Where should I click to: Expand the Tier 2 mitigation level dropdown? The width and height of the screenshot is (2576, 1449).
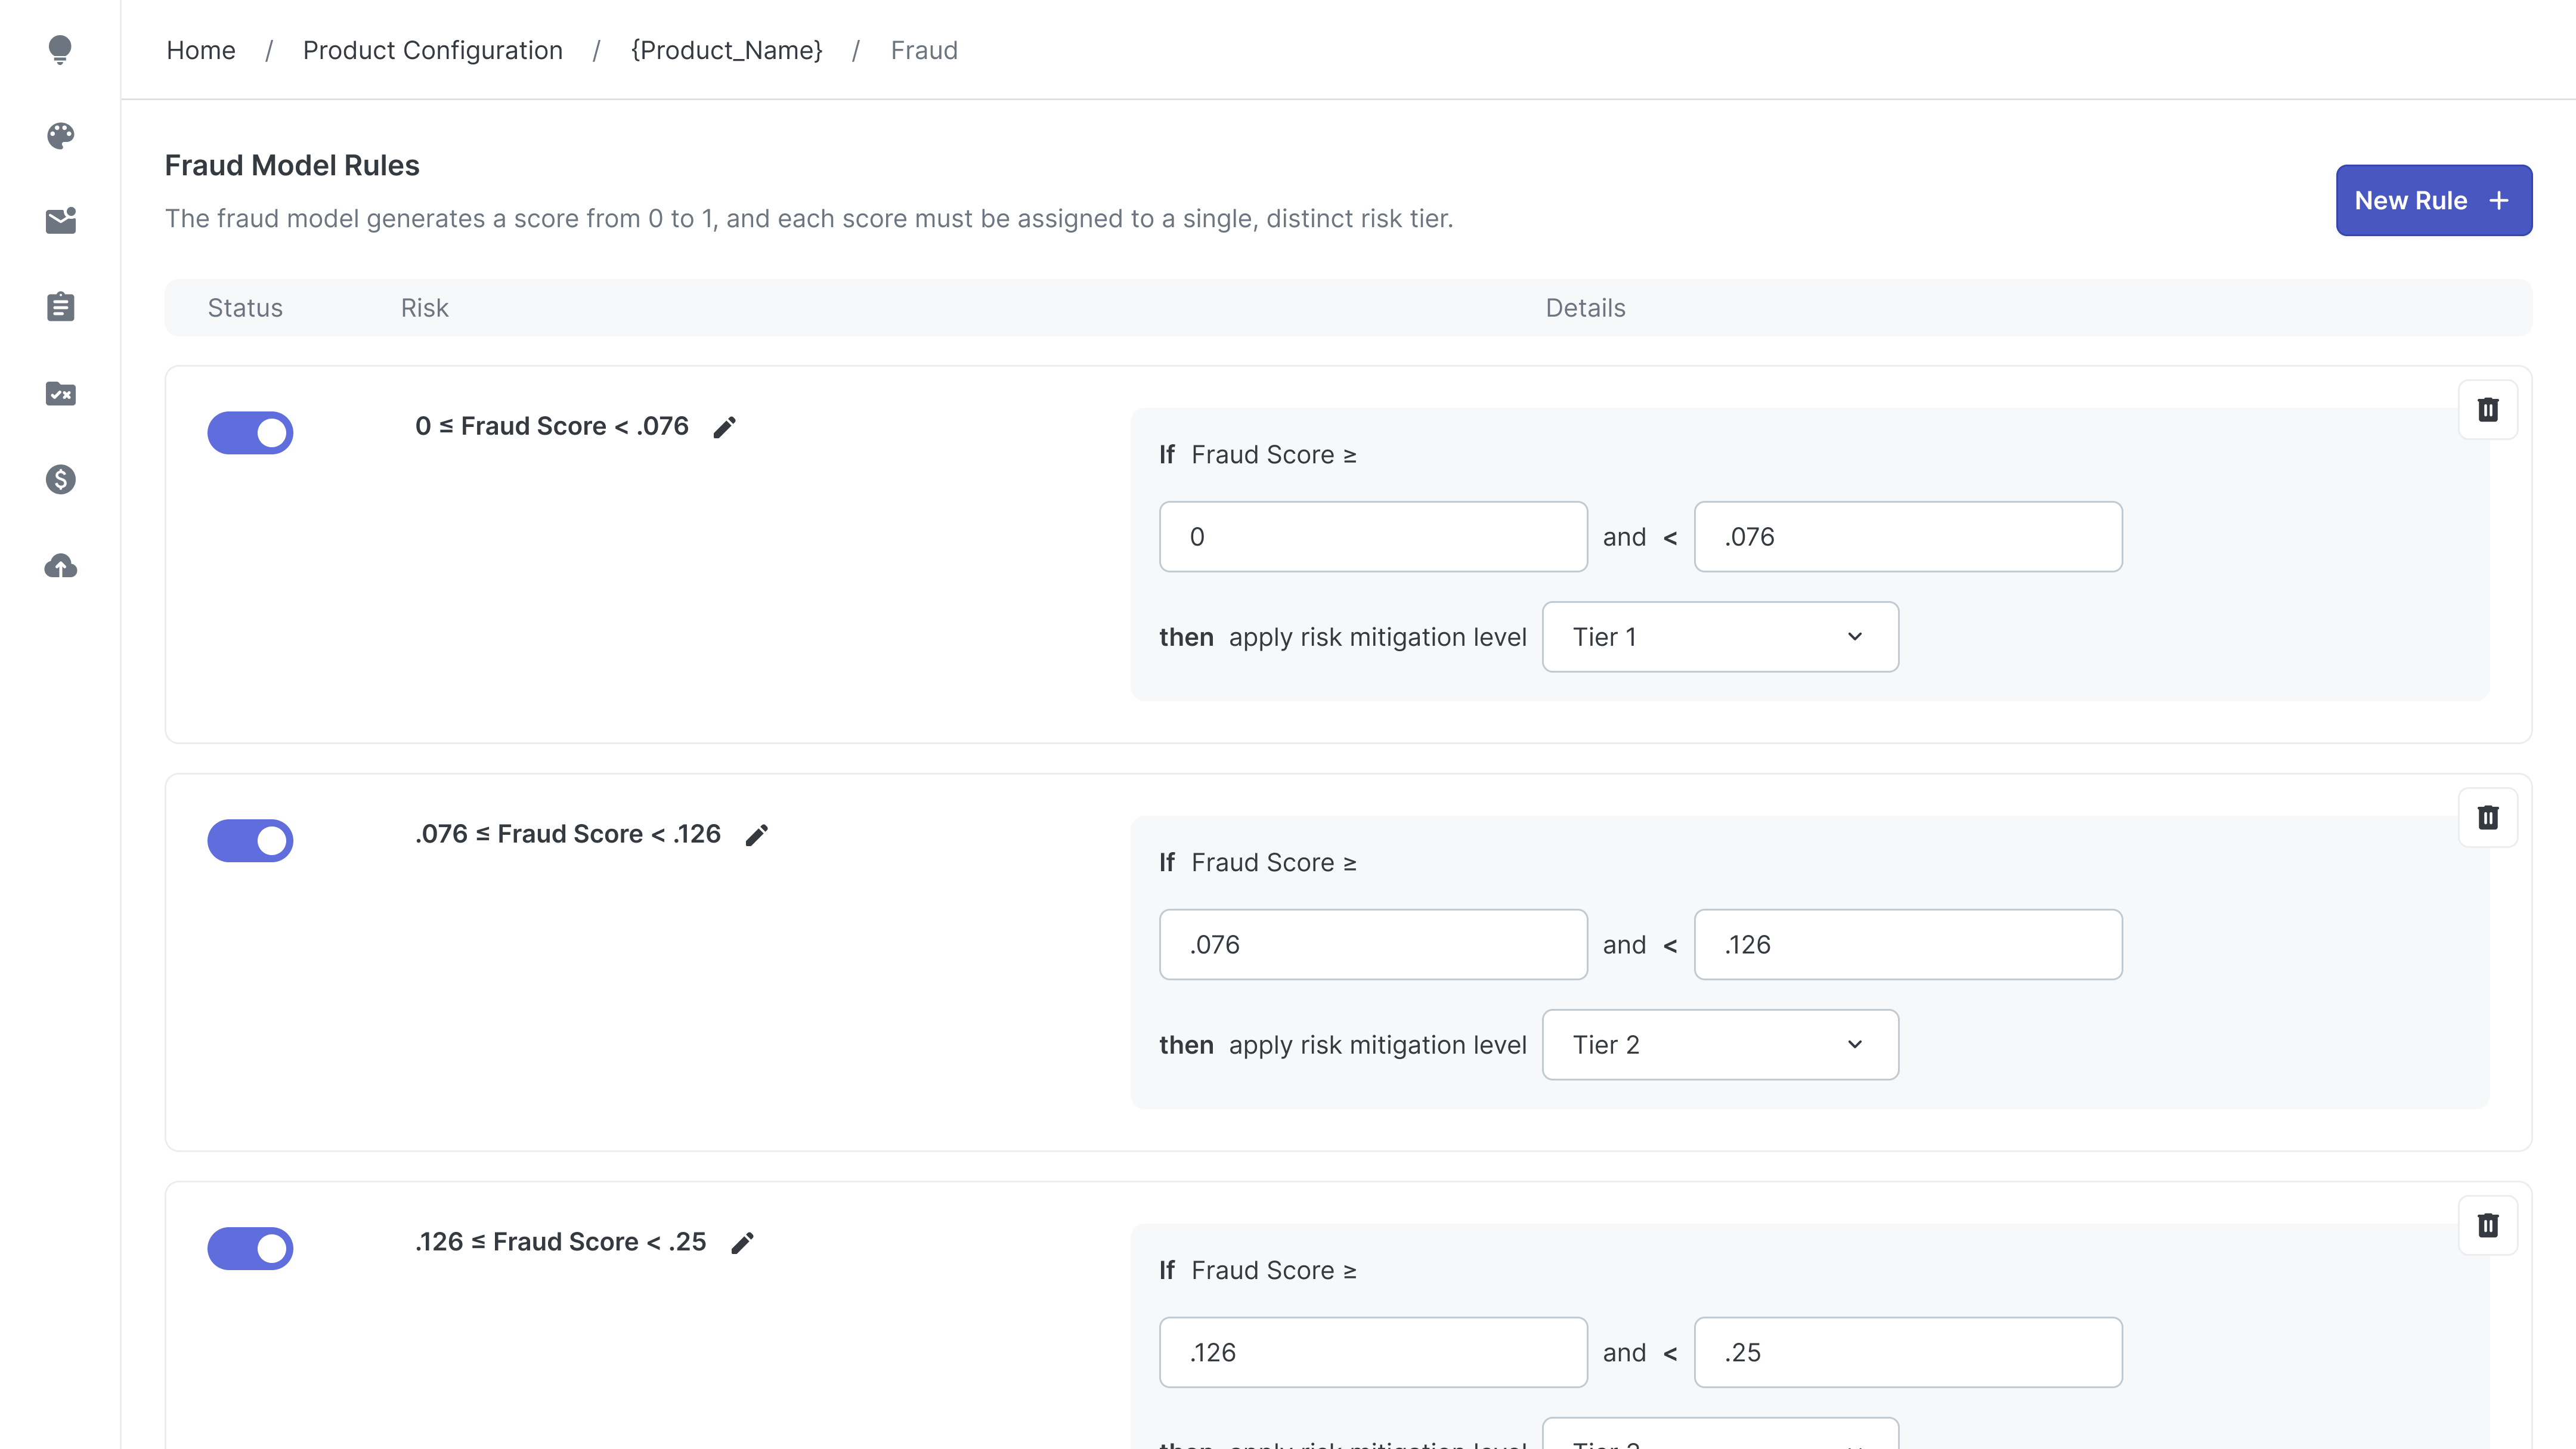coord(1719,1045)
